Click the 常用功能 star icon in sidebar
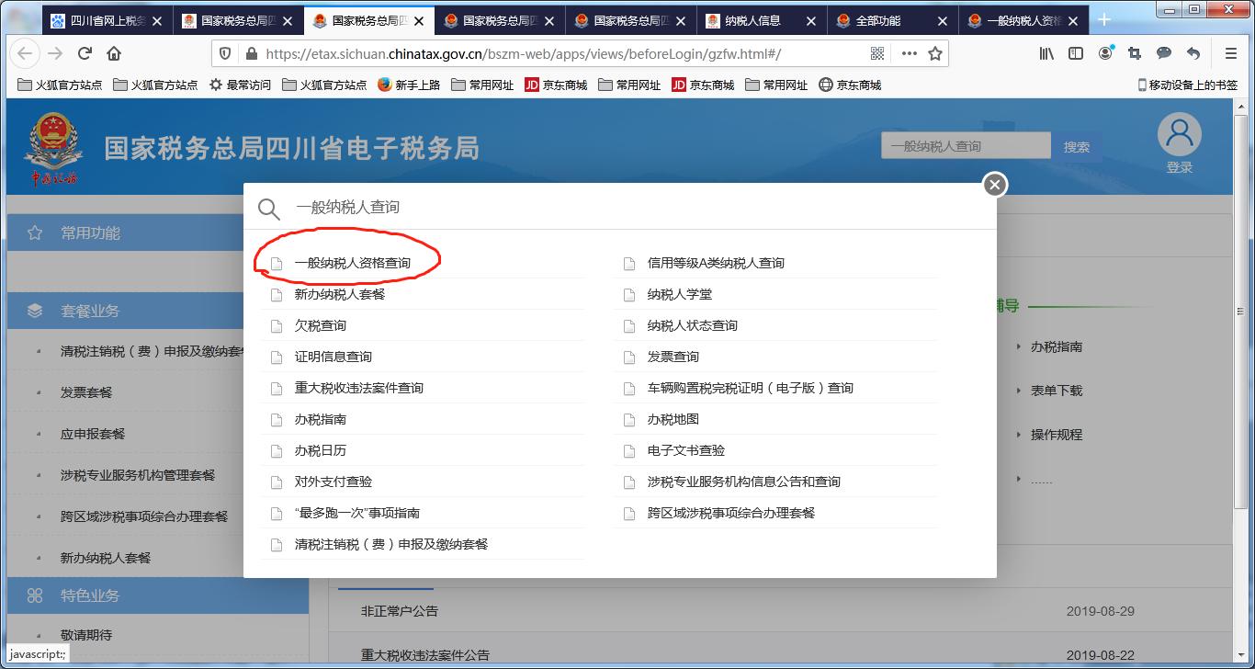Screen dimensions: 1255x669 [x=34, y=232]
